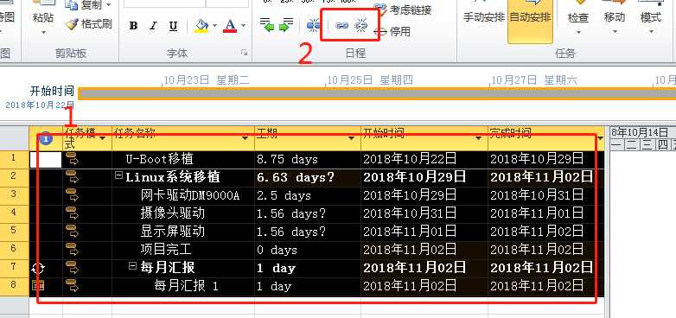
Task: Click the task mode icon for 网卡驱动DM9000A
Action: (72, 195)
